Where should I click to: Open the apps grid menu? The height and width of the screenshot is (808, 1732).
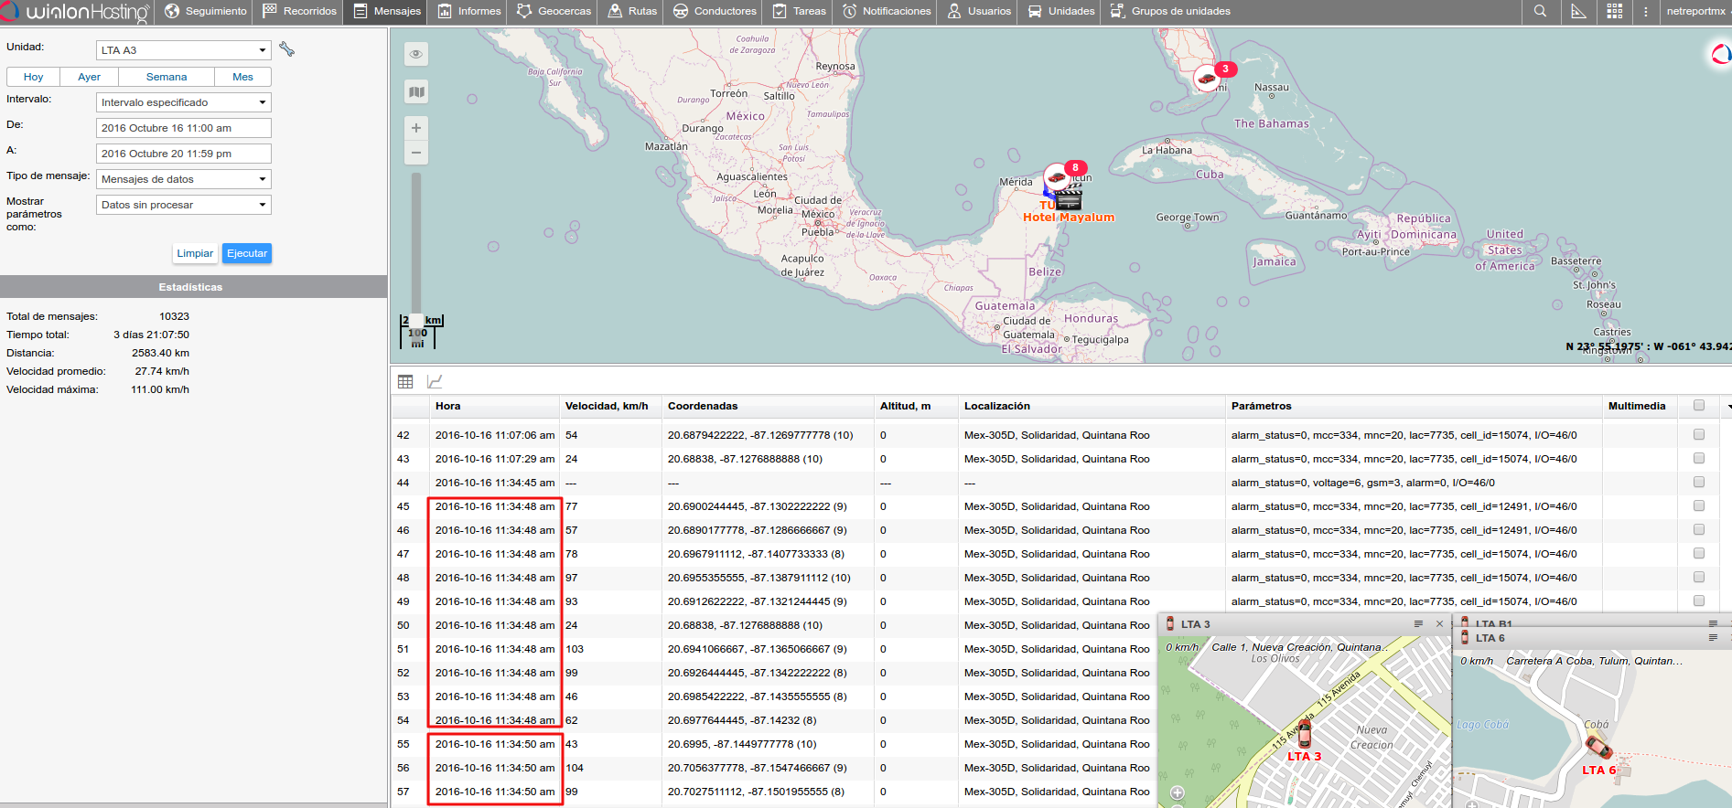pos(1614,11)
